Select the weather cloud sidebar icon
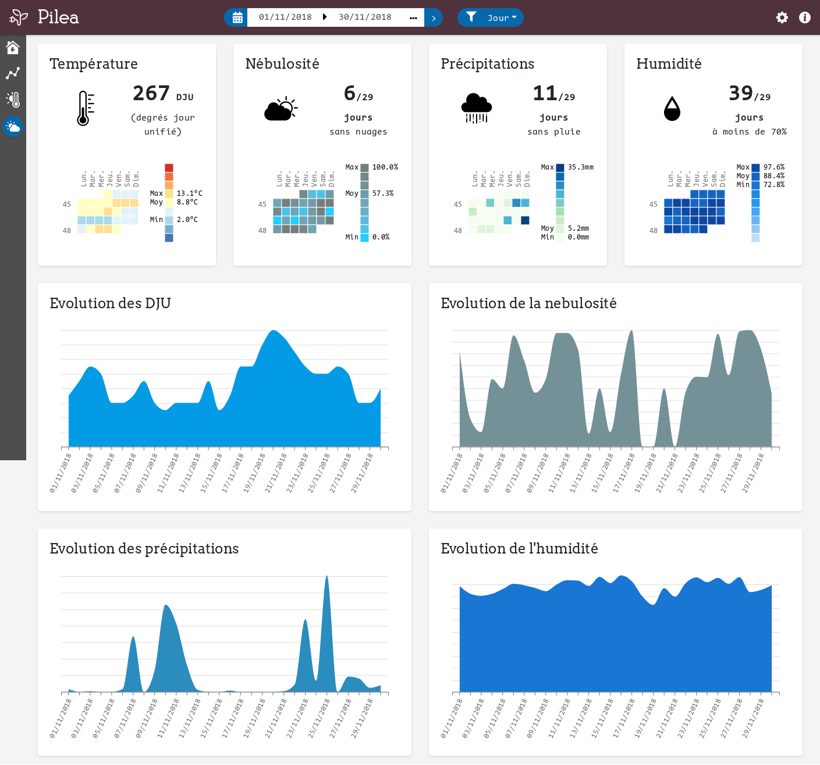This screenshot has height=765, width=820. click(x=13, y=126)
